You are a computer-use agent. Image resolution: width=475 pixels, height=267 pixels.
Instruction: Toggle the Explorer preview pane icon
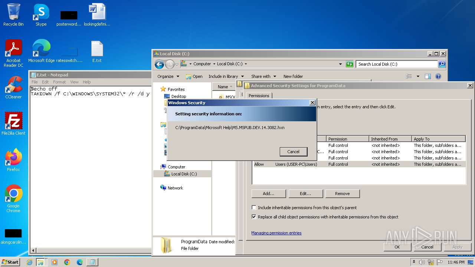click(428, 76)
